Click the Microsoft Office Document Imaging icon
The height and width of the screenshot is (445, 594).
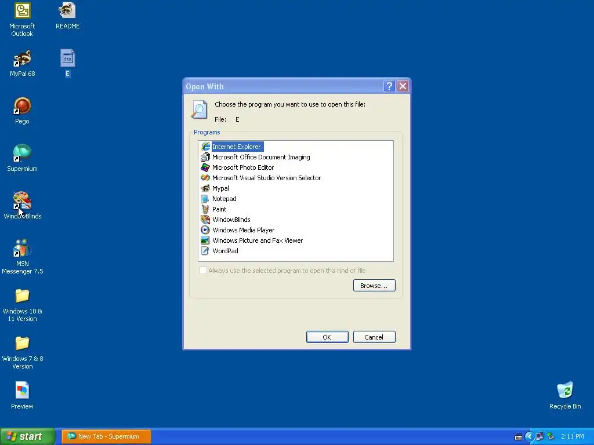205,157
